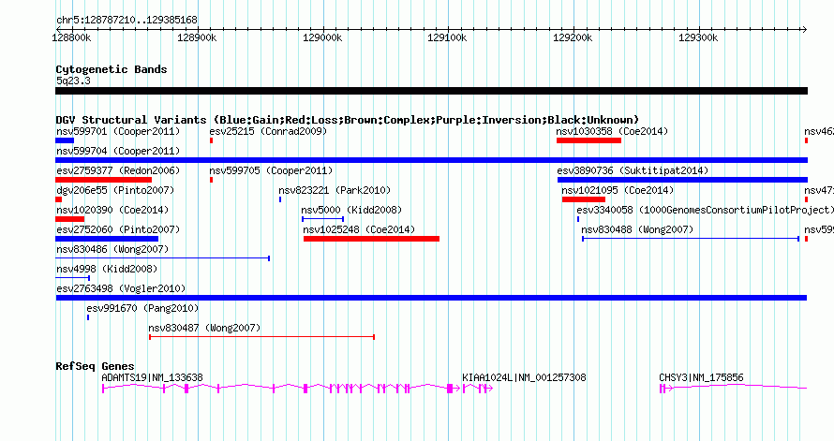Click the esv2752060 (Pinto2007) label
This screenshot has height=441, width=834.
pos(118,229)
